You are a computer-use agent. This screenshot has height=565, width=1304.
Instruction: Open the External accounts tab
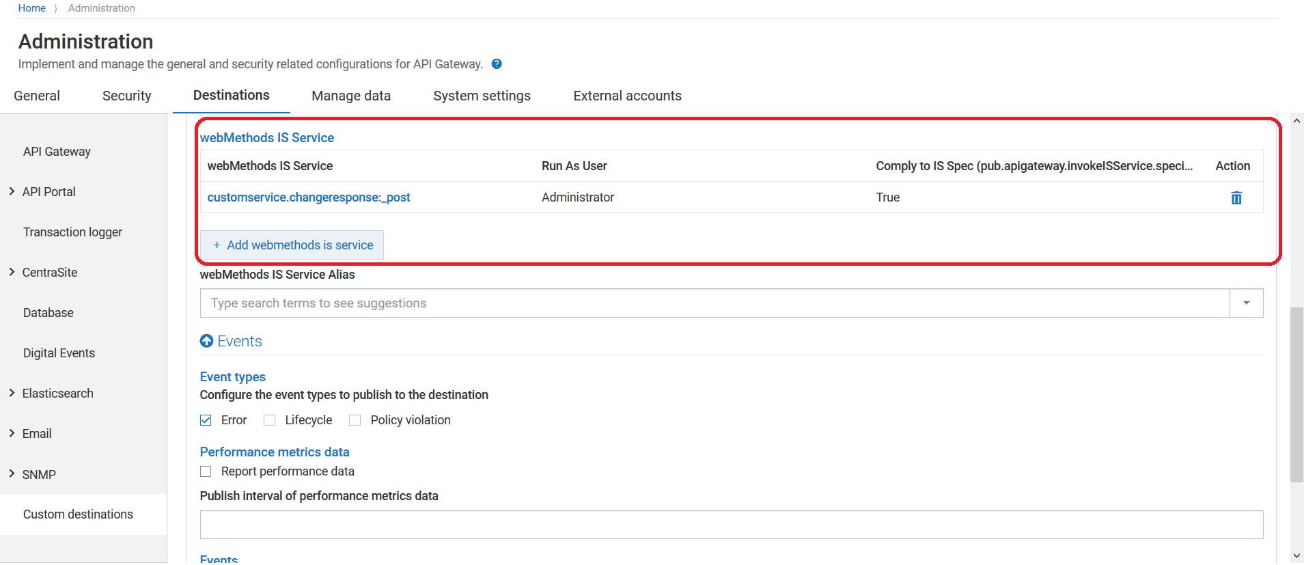tap(627, 96)
